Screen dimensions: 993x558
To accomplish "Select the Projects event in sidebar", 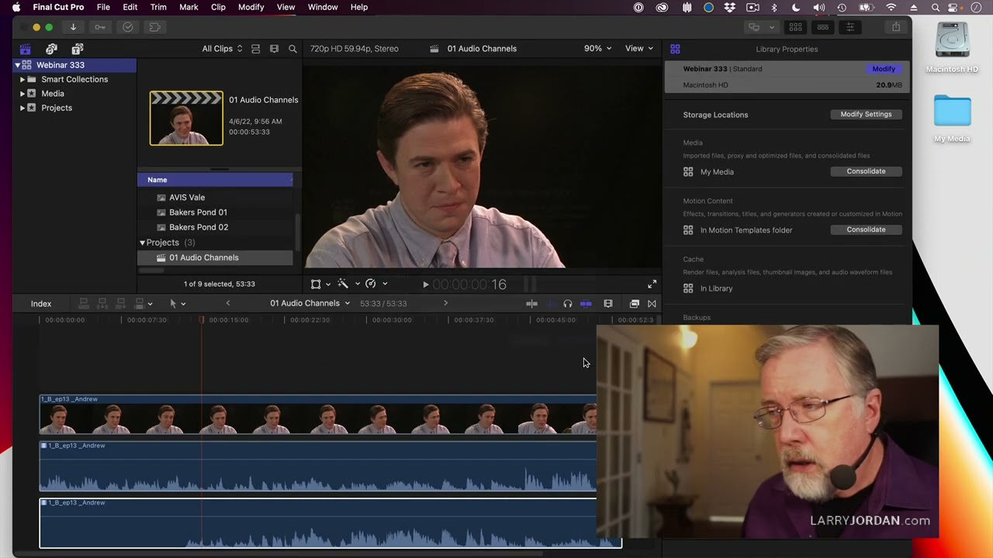I will pyautogui.click(x=57, y=108).
